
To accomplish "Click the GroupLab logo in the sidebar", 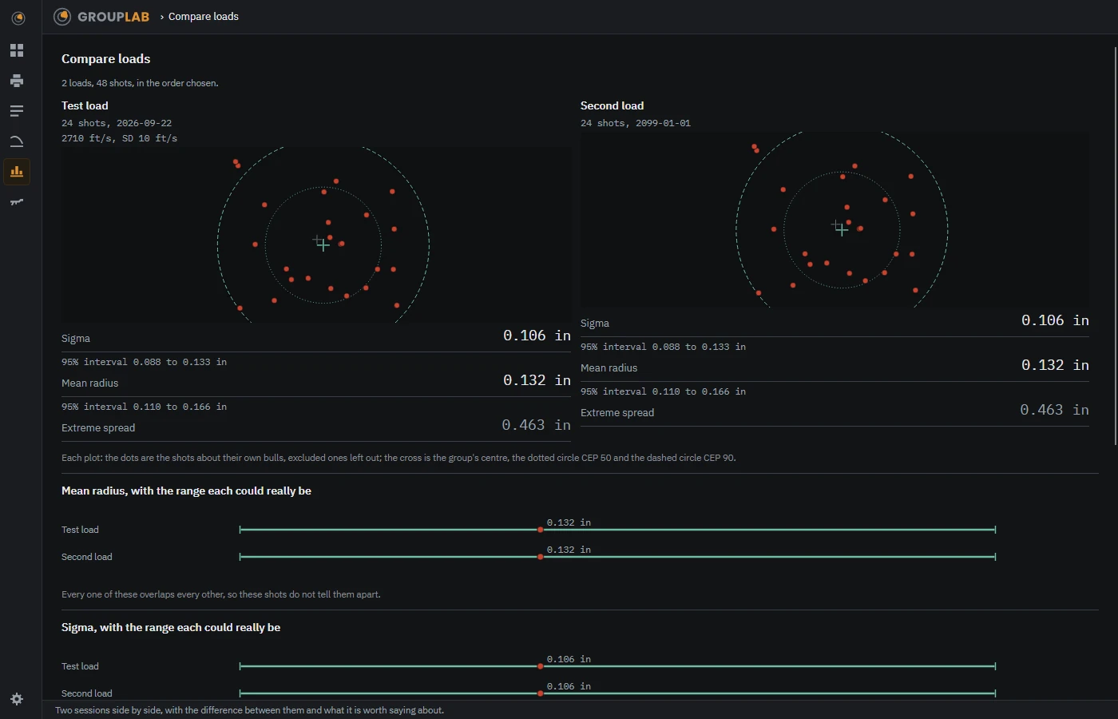I will coord(18,18).
